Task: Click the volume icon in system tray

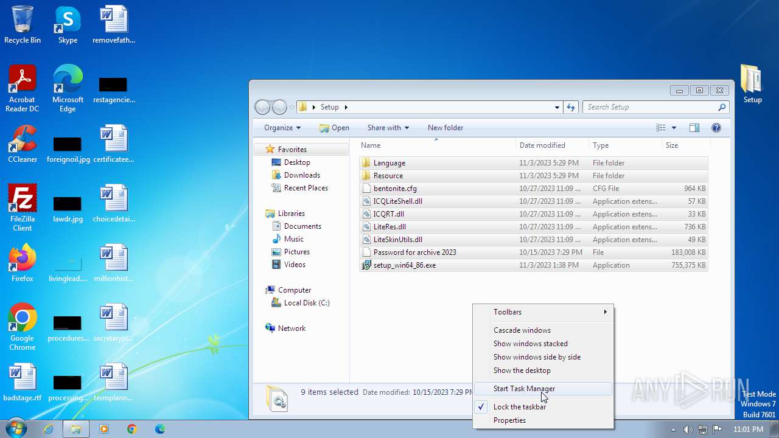Action: [x=688, y=429]
